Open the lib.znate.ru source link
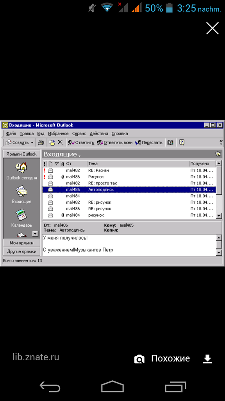Image resolution: width=225 pixels, height=401 pixels. tap(36, 357)
